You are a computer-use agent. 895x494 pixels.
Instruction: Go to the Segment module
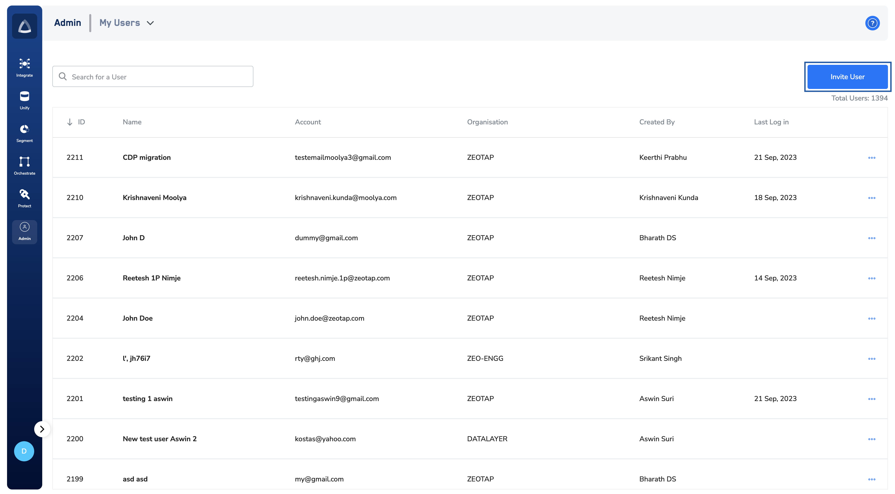[x=24, y=133]
